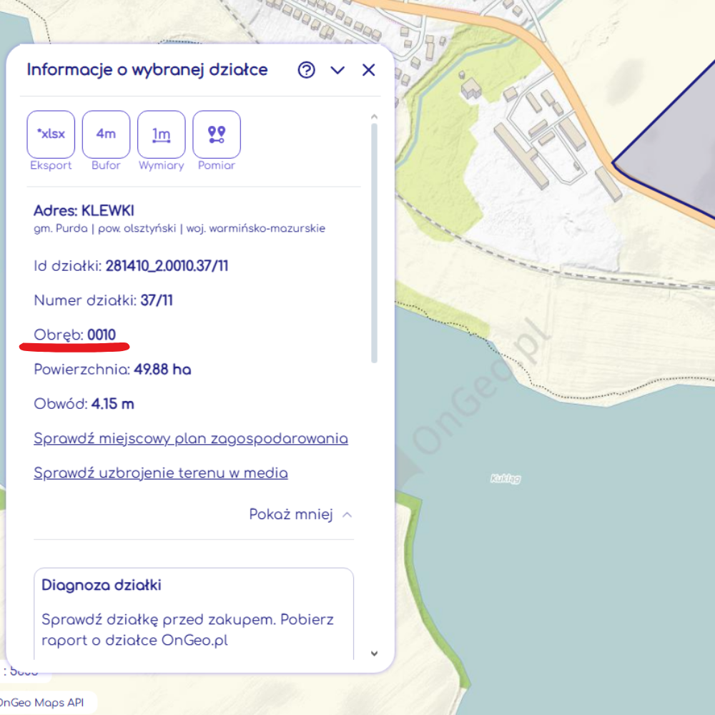The image size is (715, 715).
Task: Open help via question mark icon
Action: tap(307, 70)
